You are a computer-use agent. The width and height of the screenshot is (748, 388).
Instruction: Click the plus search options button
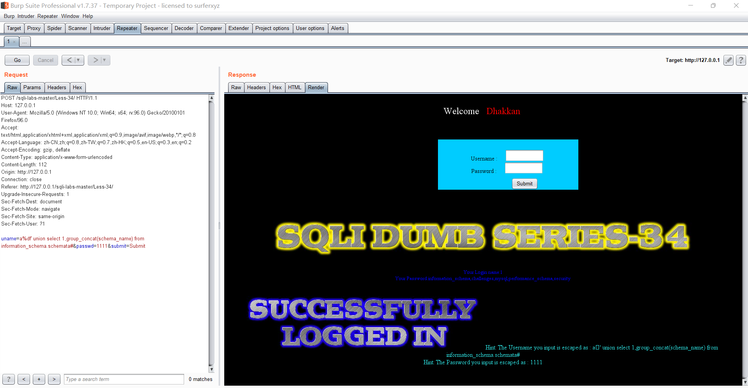click(39, 379)
